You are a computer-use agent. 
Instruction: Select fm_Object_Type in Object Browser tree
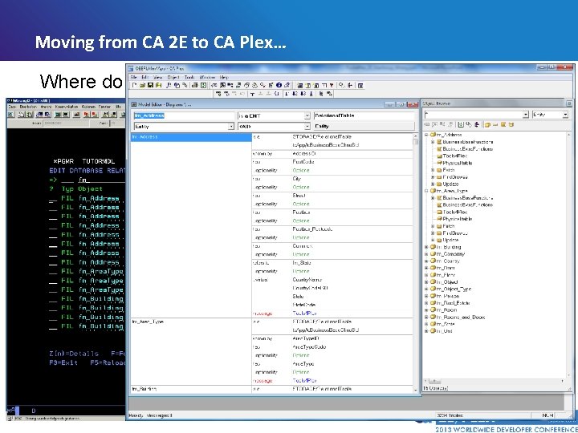point(454,289)
